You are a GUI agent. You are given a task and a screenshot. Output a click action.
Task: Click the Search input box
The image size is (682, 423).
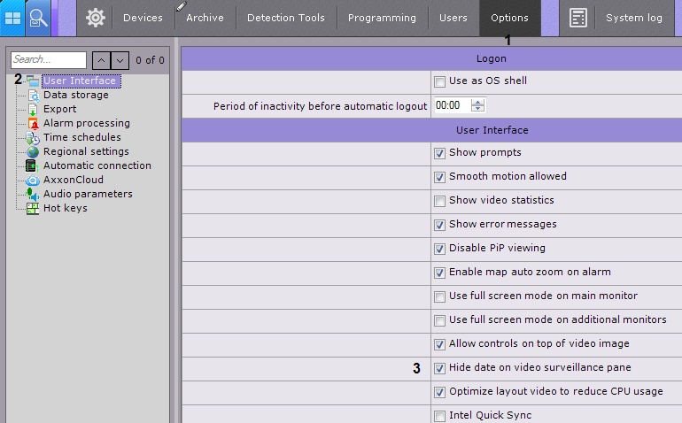49,60
